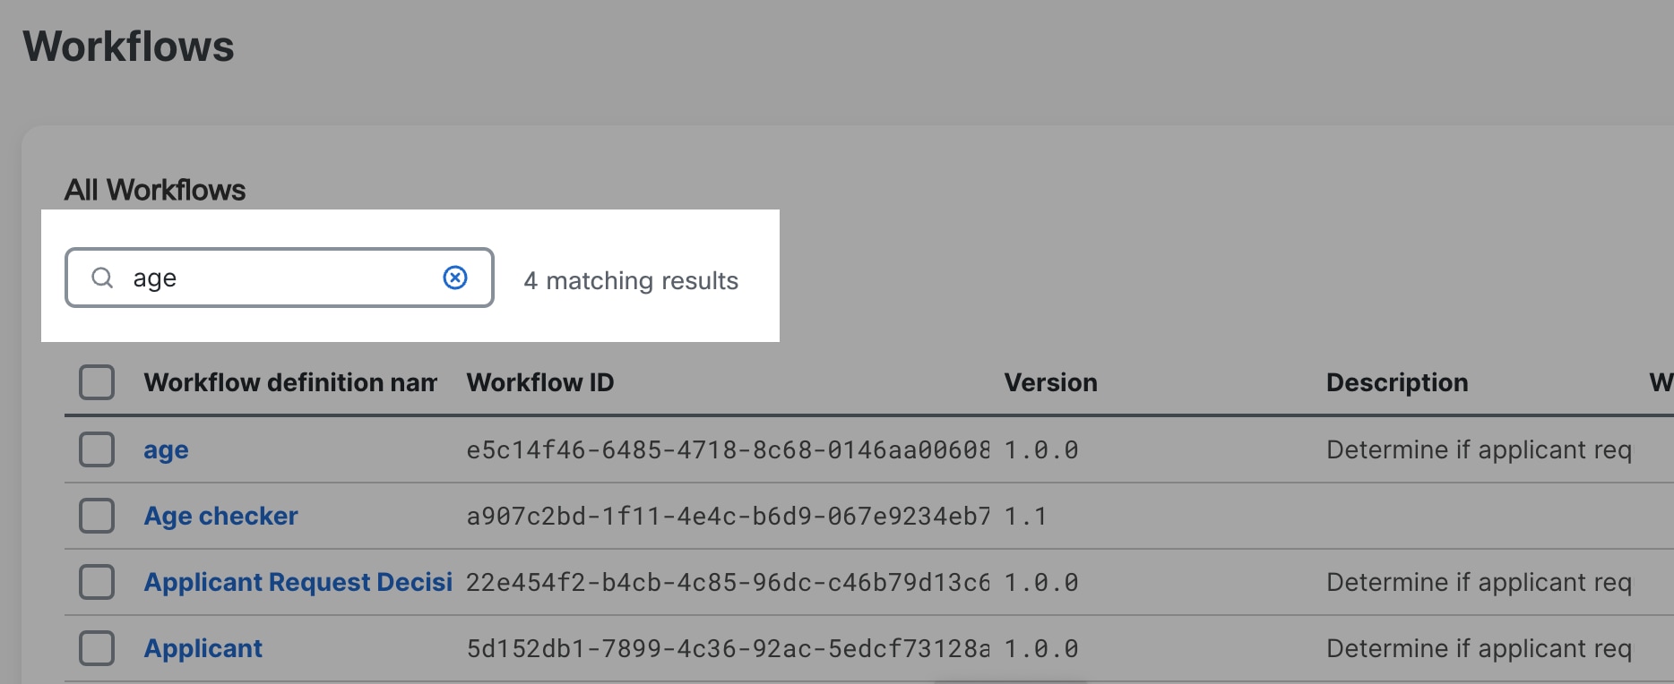Check the checkbox for the "age" workflow row
This screenshot has height=684, width=1674.
click(97, 449)
